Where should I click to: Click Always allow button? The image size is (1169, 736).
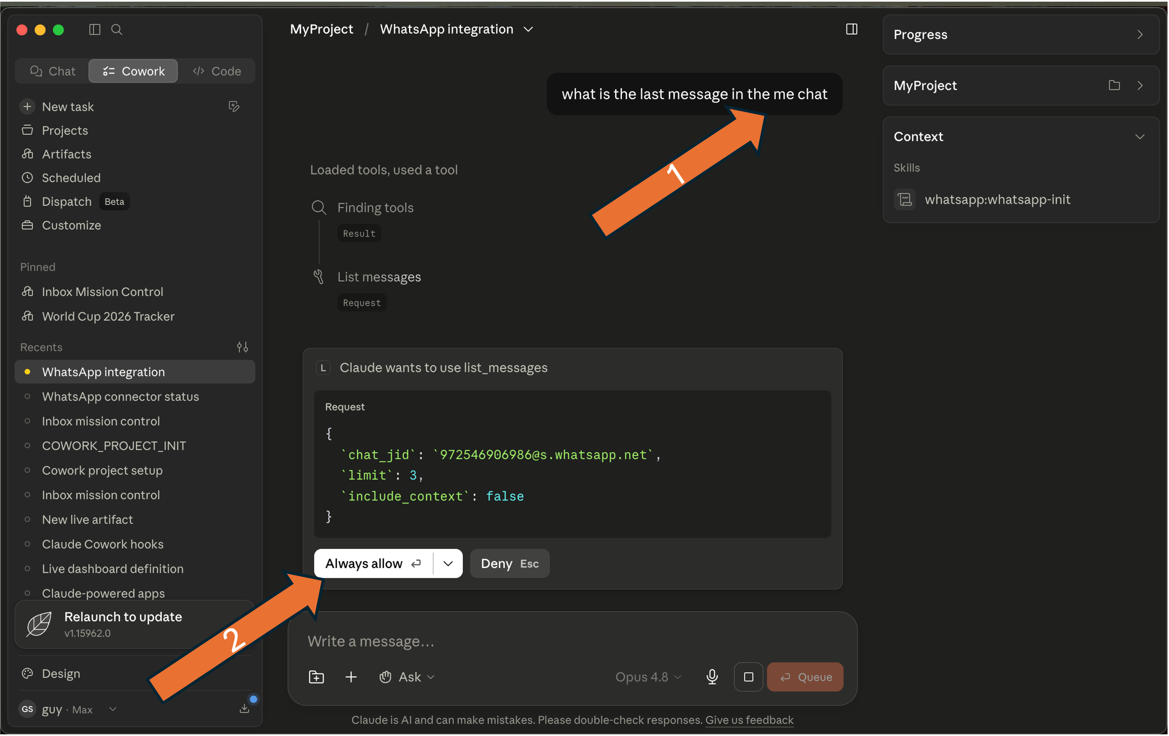coord(373,564)
